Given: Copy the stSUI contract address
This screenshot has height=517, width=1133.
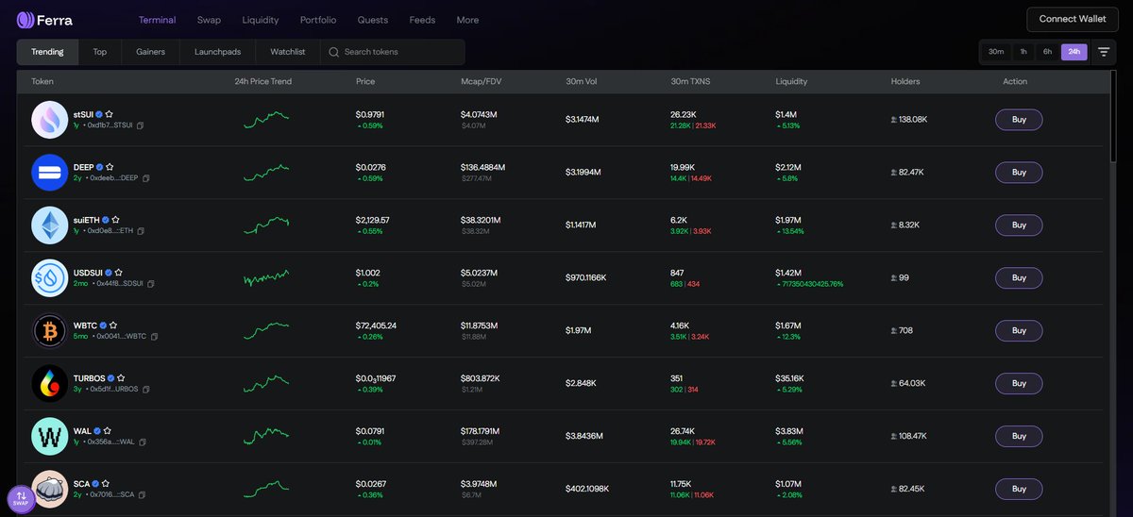Looking at the screenshot, I should click(141, 125).
